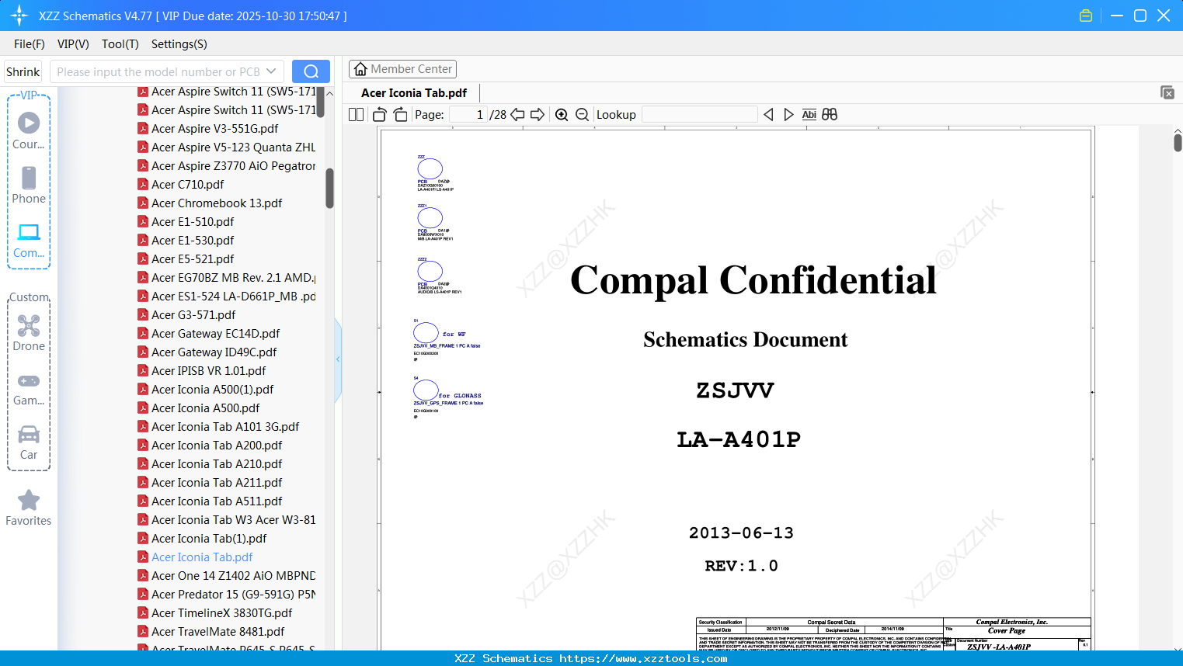Collapse the file list side panel handle

tap(338, 359)
